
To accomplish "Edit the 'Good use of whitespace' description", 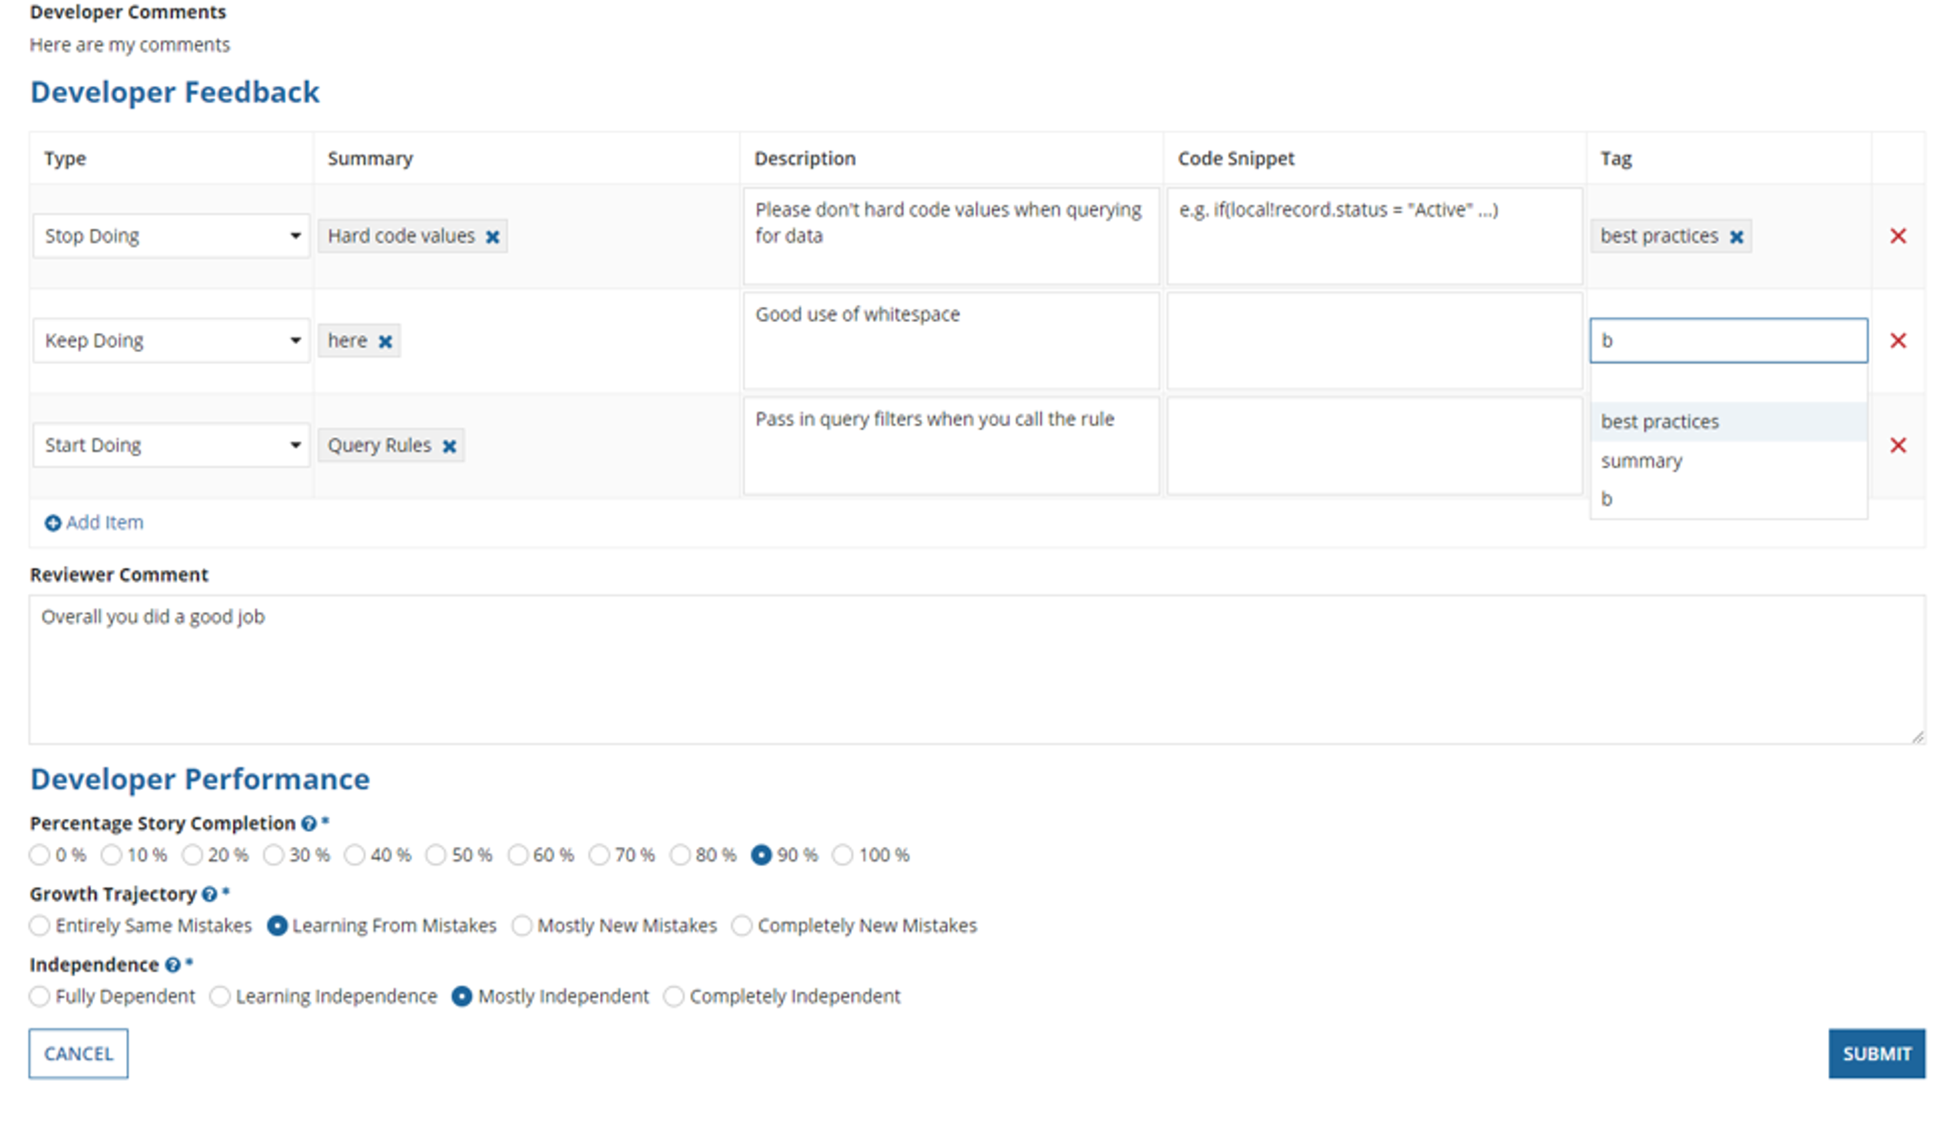I will pyautogui.click(x=951, y=340).
